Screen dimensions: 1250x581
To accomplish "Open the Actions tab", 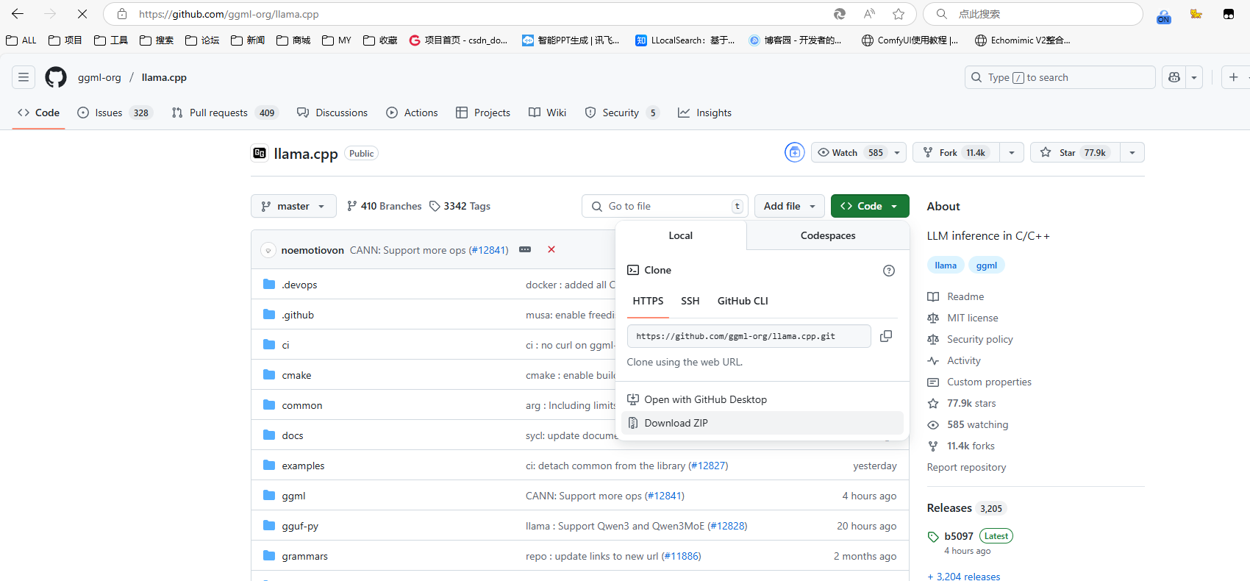I will pos(412,113).
